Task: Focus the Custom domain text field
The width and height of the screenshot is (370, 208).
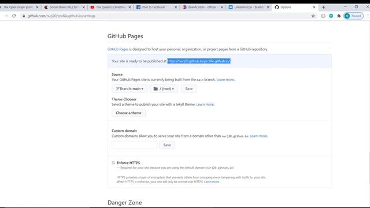Action: (x=135, y=145)
